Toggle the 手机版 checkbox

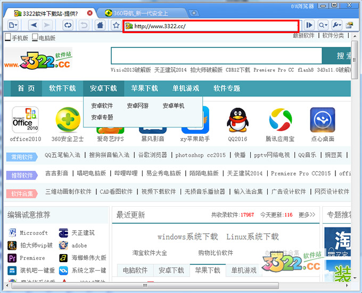click(x=8, y=37)
